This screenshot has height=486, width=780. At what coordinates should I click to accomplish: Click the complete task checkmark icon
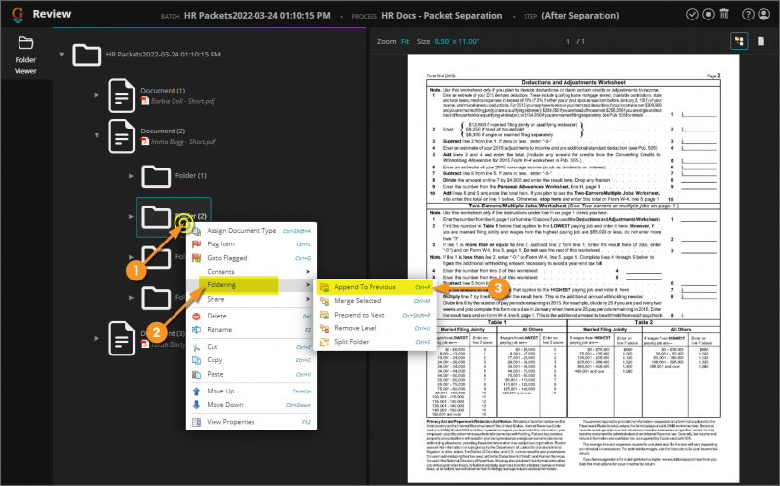pyautogui.click(x=692, y=14)
